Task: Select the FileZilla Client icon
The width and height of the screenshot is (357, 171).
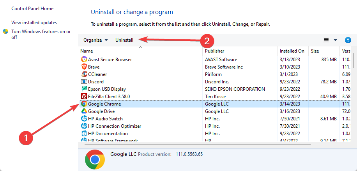Action: (84, 96)
